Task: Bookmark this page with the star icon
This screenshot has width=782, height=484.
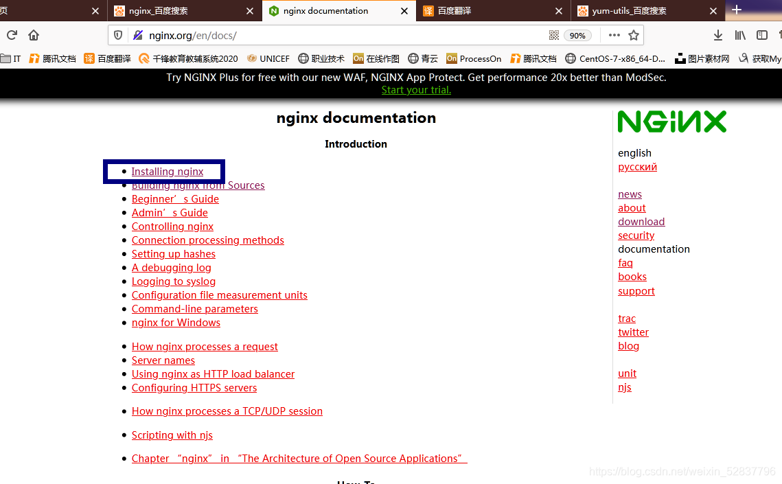Action: point(634,35)
